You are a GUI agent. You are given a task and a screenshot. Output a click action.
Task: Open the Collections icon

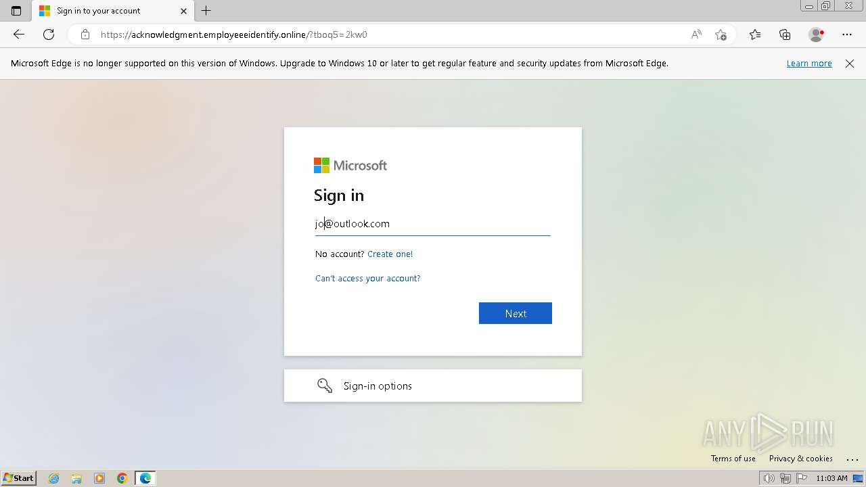point(785,34)
